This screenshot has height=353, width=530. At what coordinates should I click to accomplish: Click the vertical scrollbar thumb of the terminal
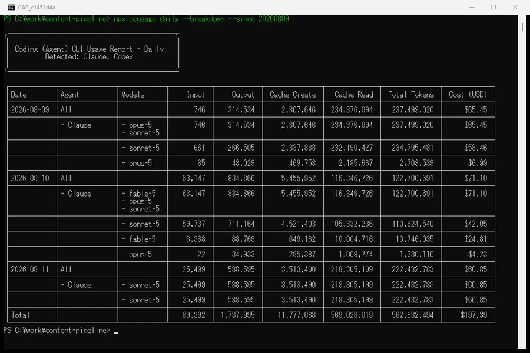click(522, 27)
